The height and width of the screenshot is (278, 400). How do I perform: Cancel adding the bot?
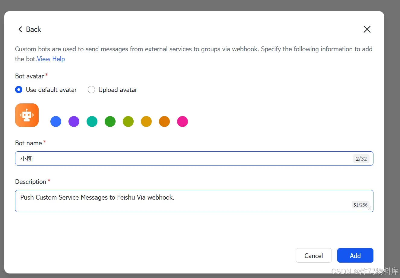pos(314,255)
